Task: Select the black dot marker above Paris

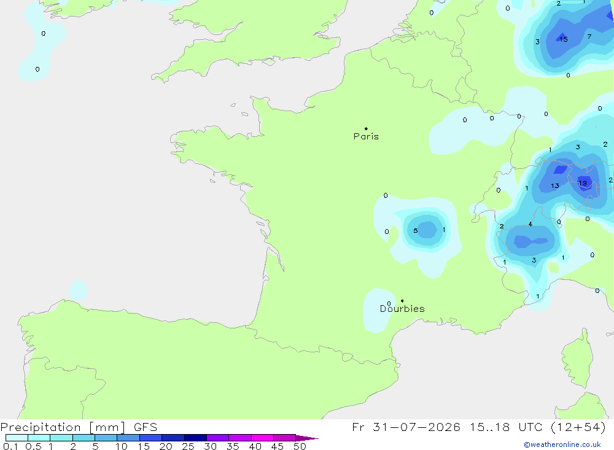Action: click(366, 128)
